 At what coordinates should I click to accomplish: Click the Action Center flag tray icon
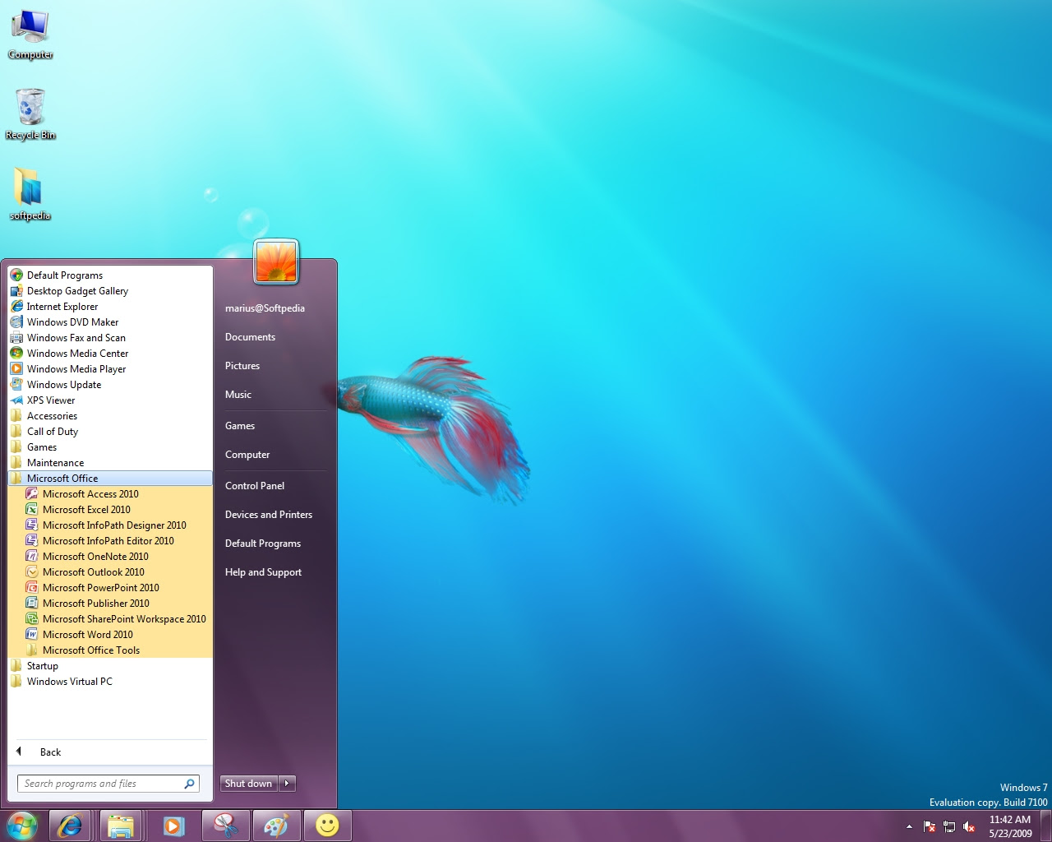click(930, 826)
